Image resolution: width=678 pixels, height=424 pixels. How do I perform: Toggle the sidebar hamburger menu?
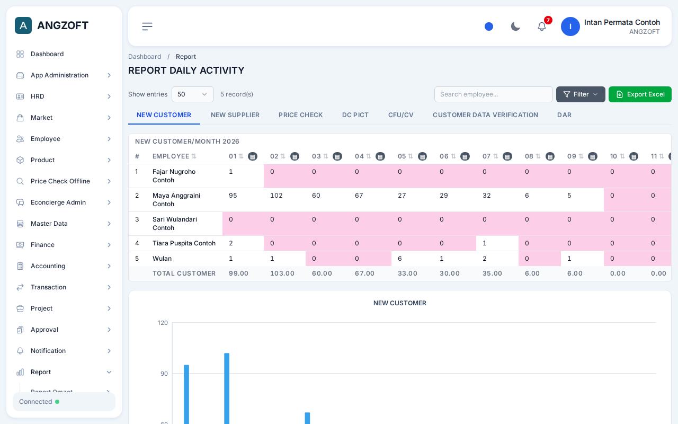coord(147,26)
